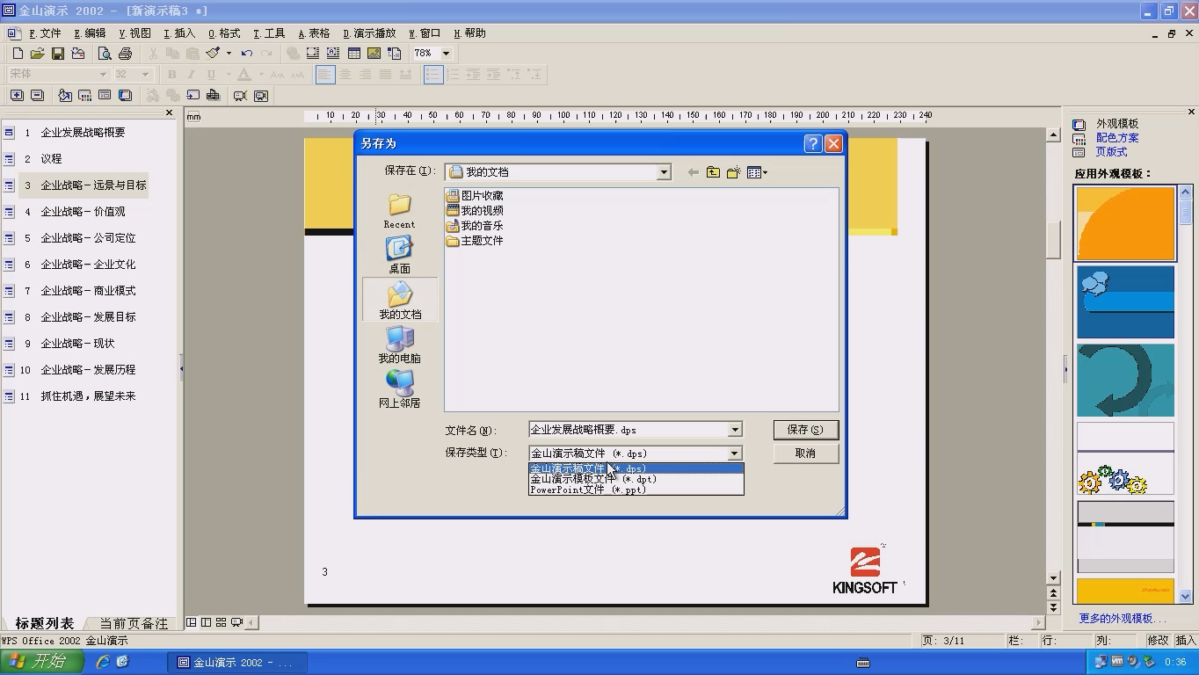The height and width of the screenshot is (675, 1199).
Task: Click the new slide plus icon
Action: 17,96
